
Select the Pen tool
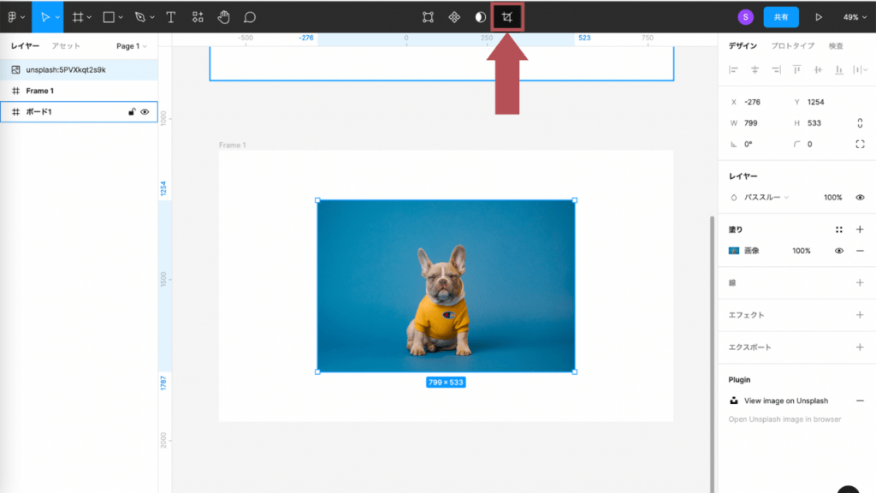point(139,17)
